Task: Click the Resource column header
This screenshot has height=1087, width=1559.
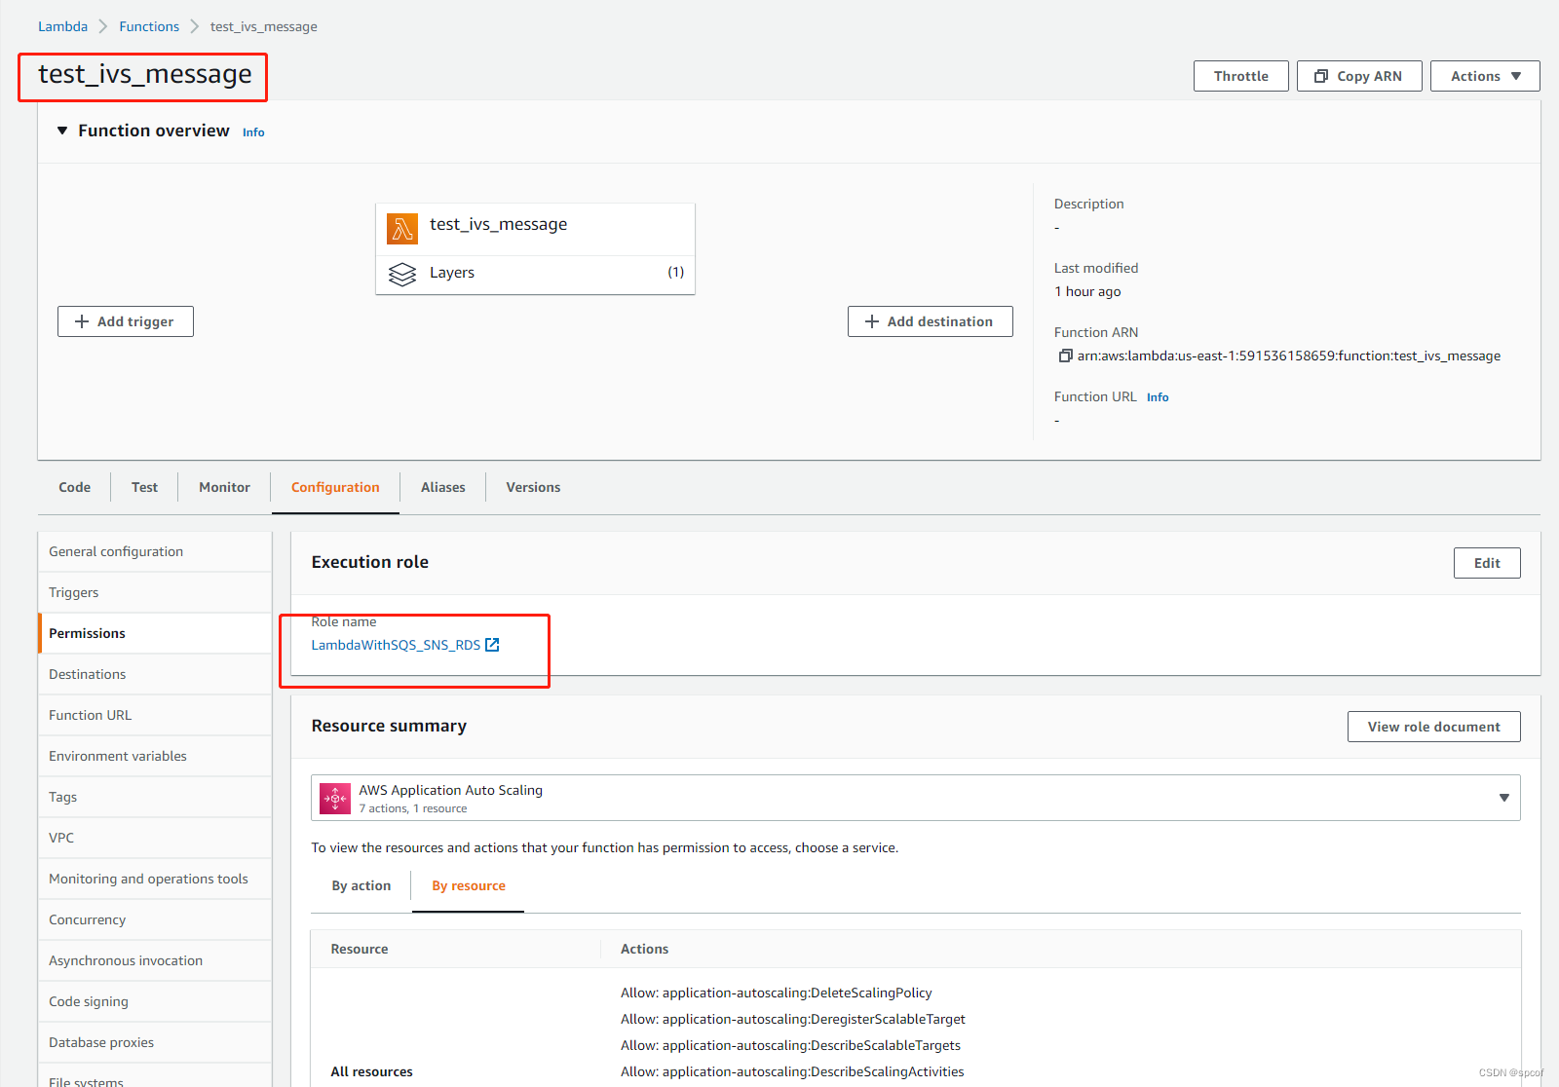Action: 360,949
